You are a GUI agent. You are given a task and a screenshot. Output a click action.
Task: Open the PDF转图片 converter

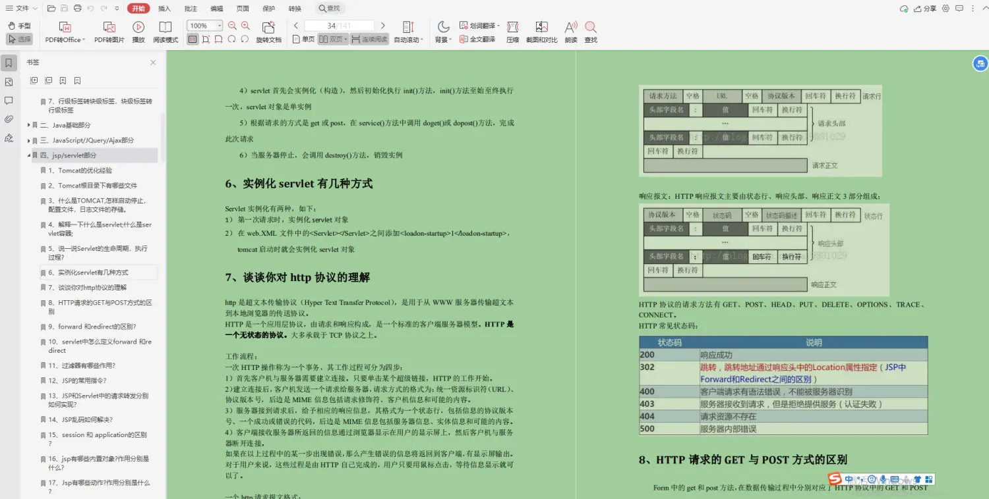(x=109, y=32)
